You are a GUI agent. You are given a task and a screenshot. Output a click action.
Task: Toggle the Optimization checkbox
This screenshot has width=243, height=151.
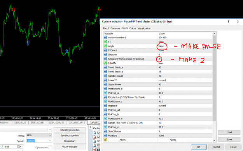tap(50, 147)
